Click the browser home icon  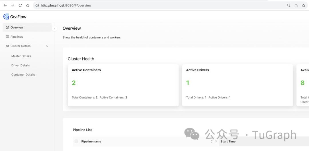coord(27,5)
